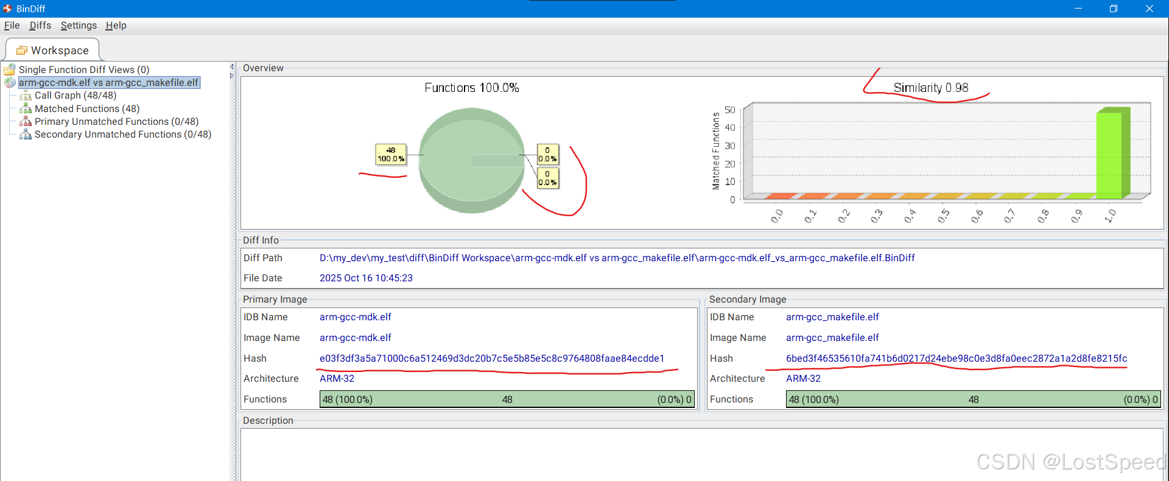Open Matched Functions (48)
The width and height of the screenshot is (1169, 481).
click(87, 108)
